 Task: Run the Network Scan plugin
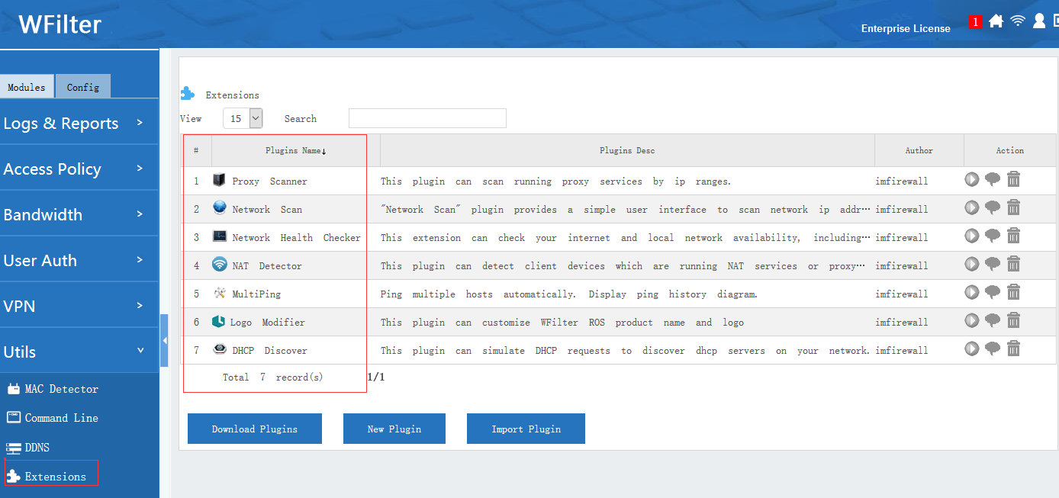tap(971, 207)
